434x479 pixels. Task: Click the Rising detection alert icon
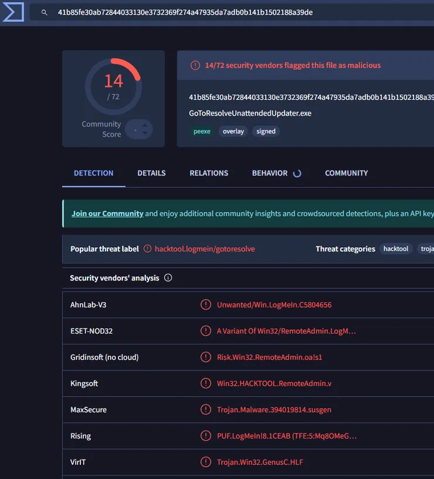pos(206,436)
